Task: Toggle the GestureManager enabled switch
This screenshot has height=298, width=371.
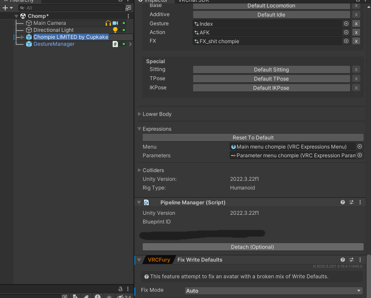Action: point(123,44)
